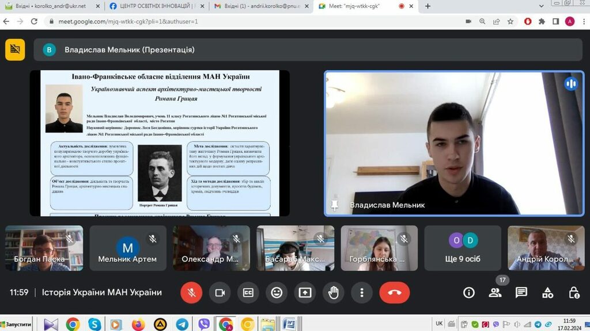Unmute the microphone in the call bar

click(x=191, y=292)
